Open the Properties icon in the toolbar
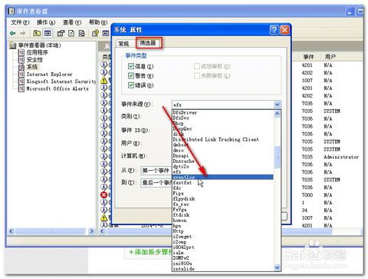 pyautogui.click(x=61, y=33)
